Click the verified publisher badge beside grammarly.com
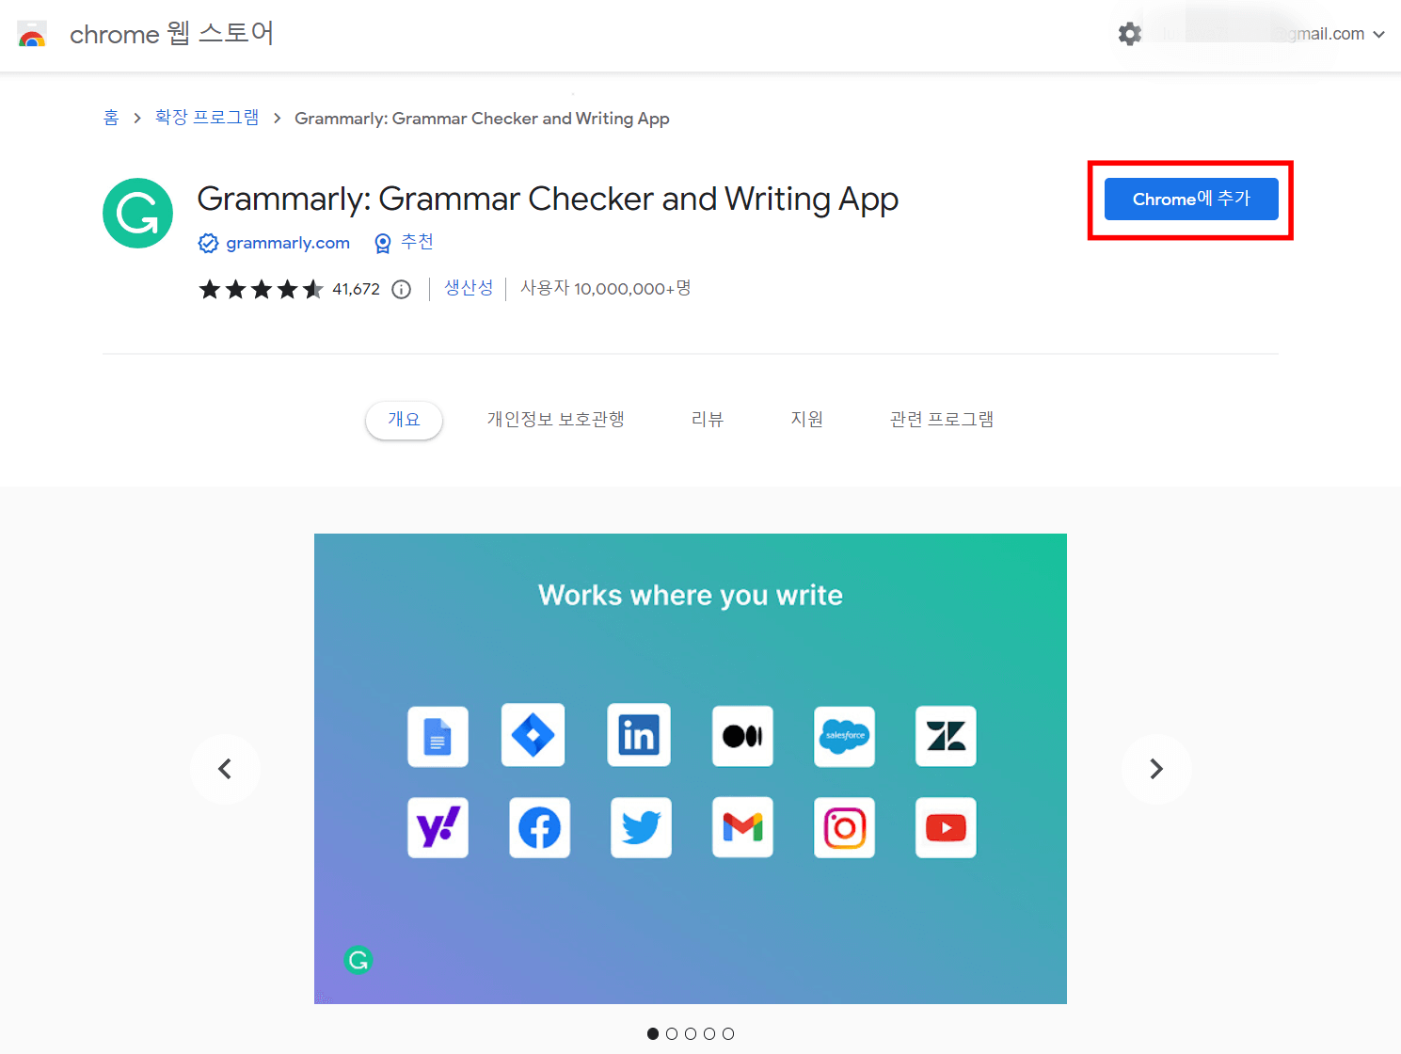Viewport: 1401px width, 1054px height. (208, 242)
